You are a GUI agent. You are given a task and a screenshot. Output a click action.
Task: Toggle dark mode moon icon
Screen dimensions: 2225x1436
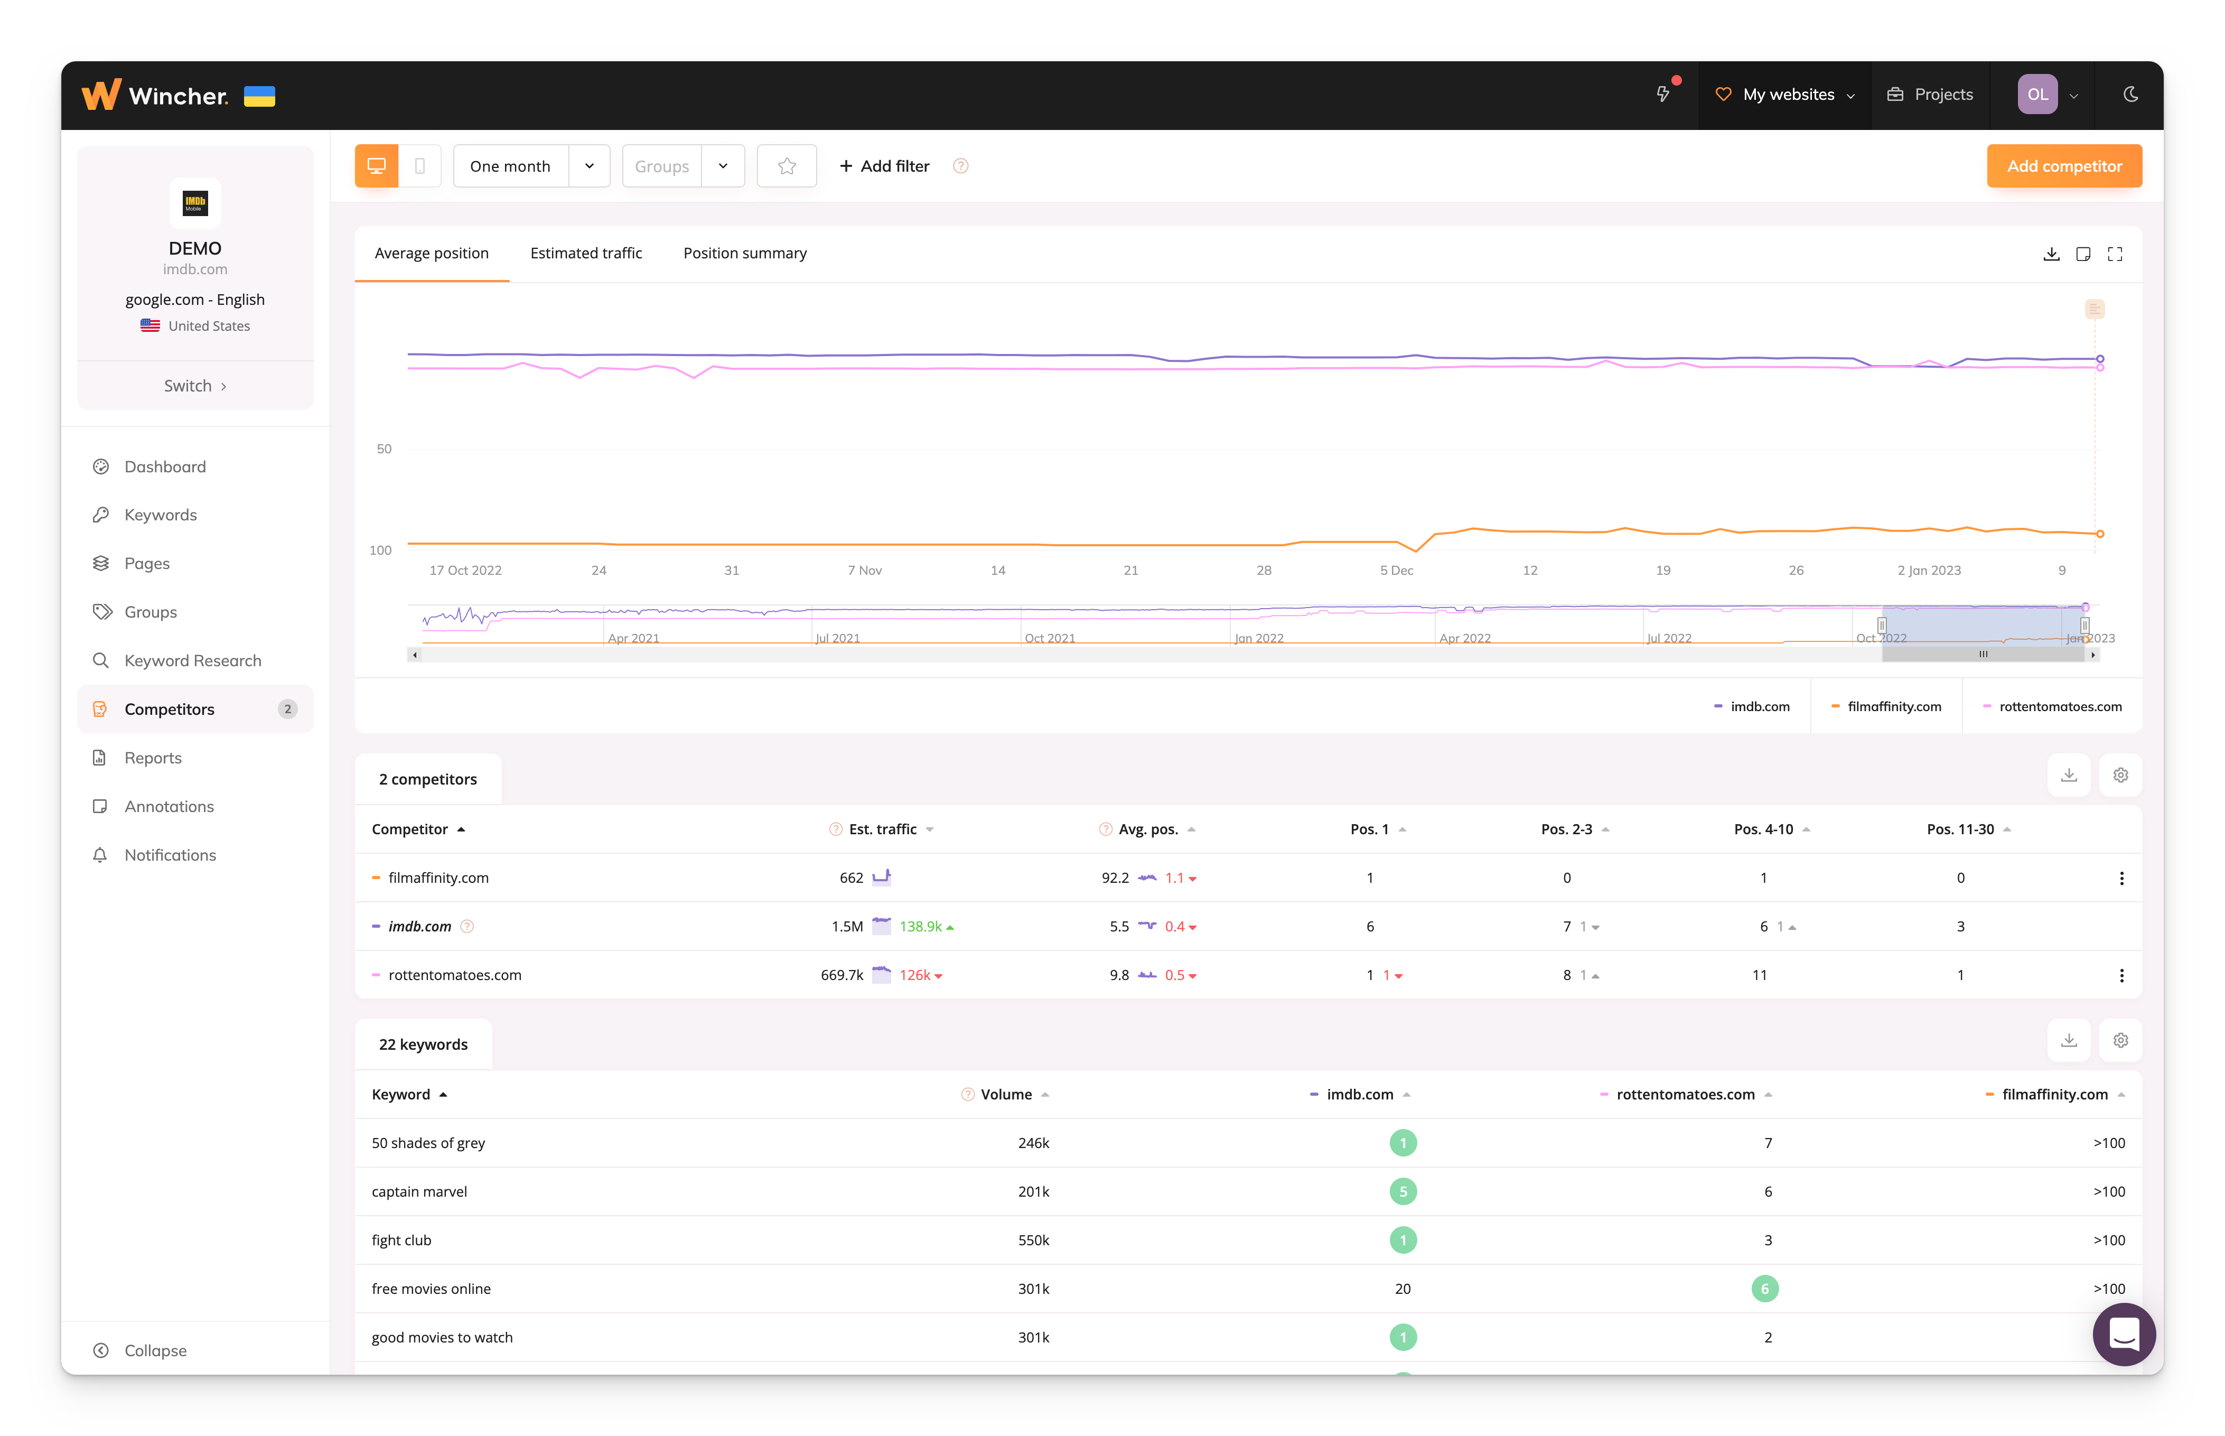[2130, 94]
